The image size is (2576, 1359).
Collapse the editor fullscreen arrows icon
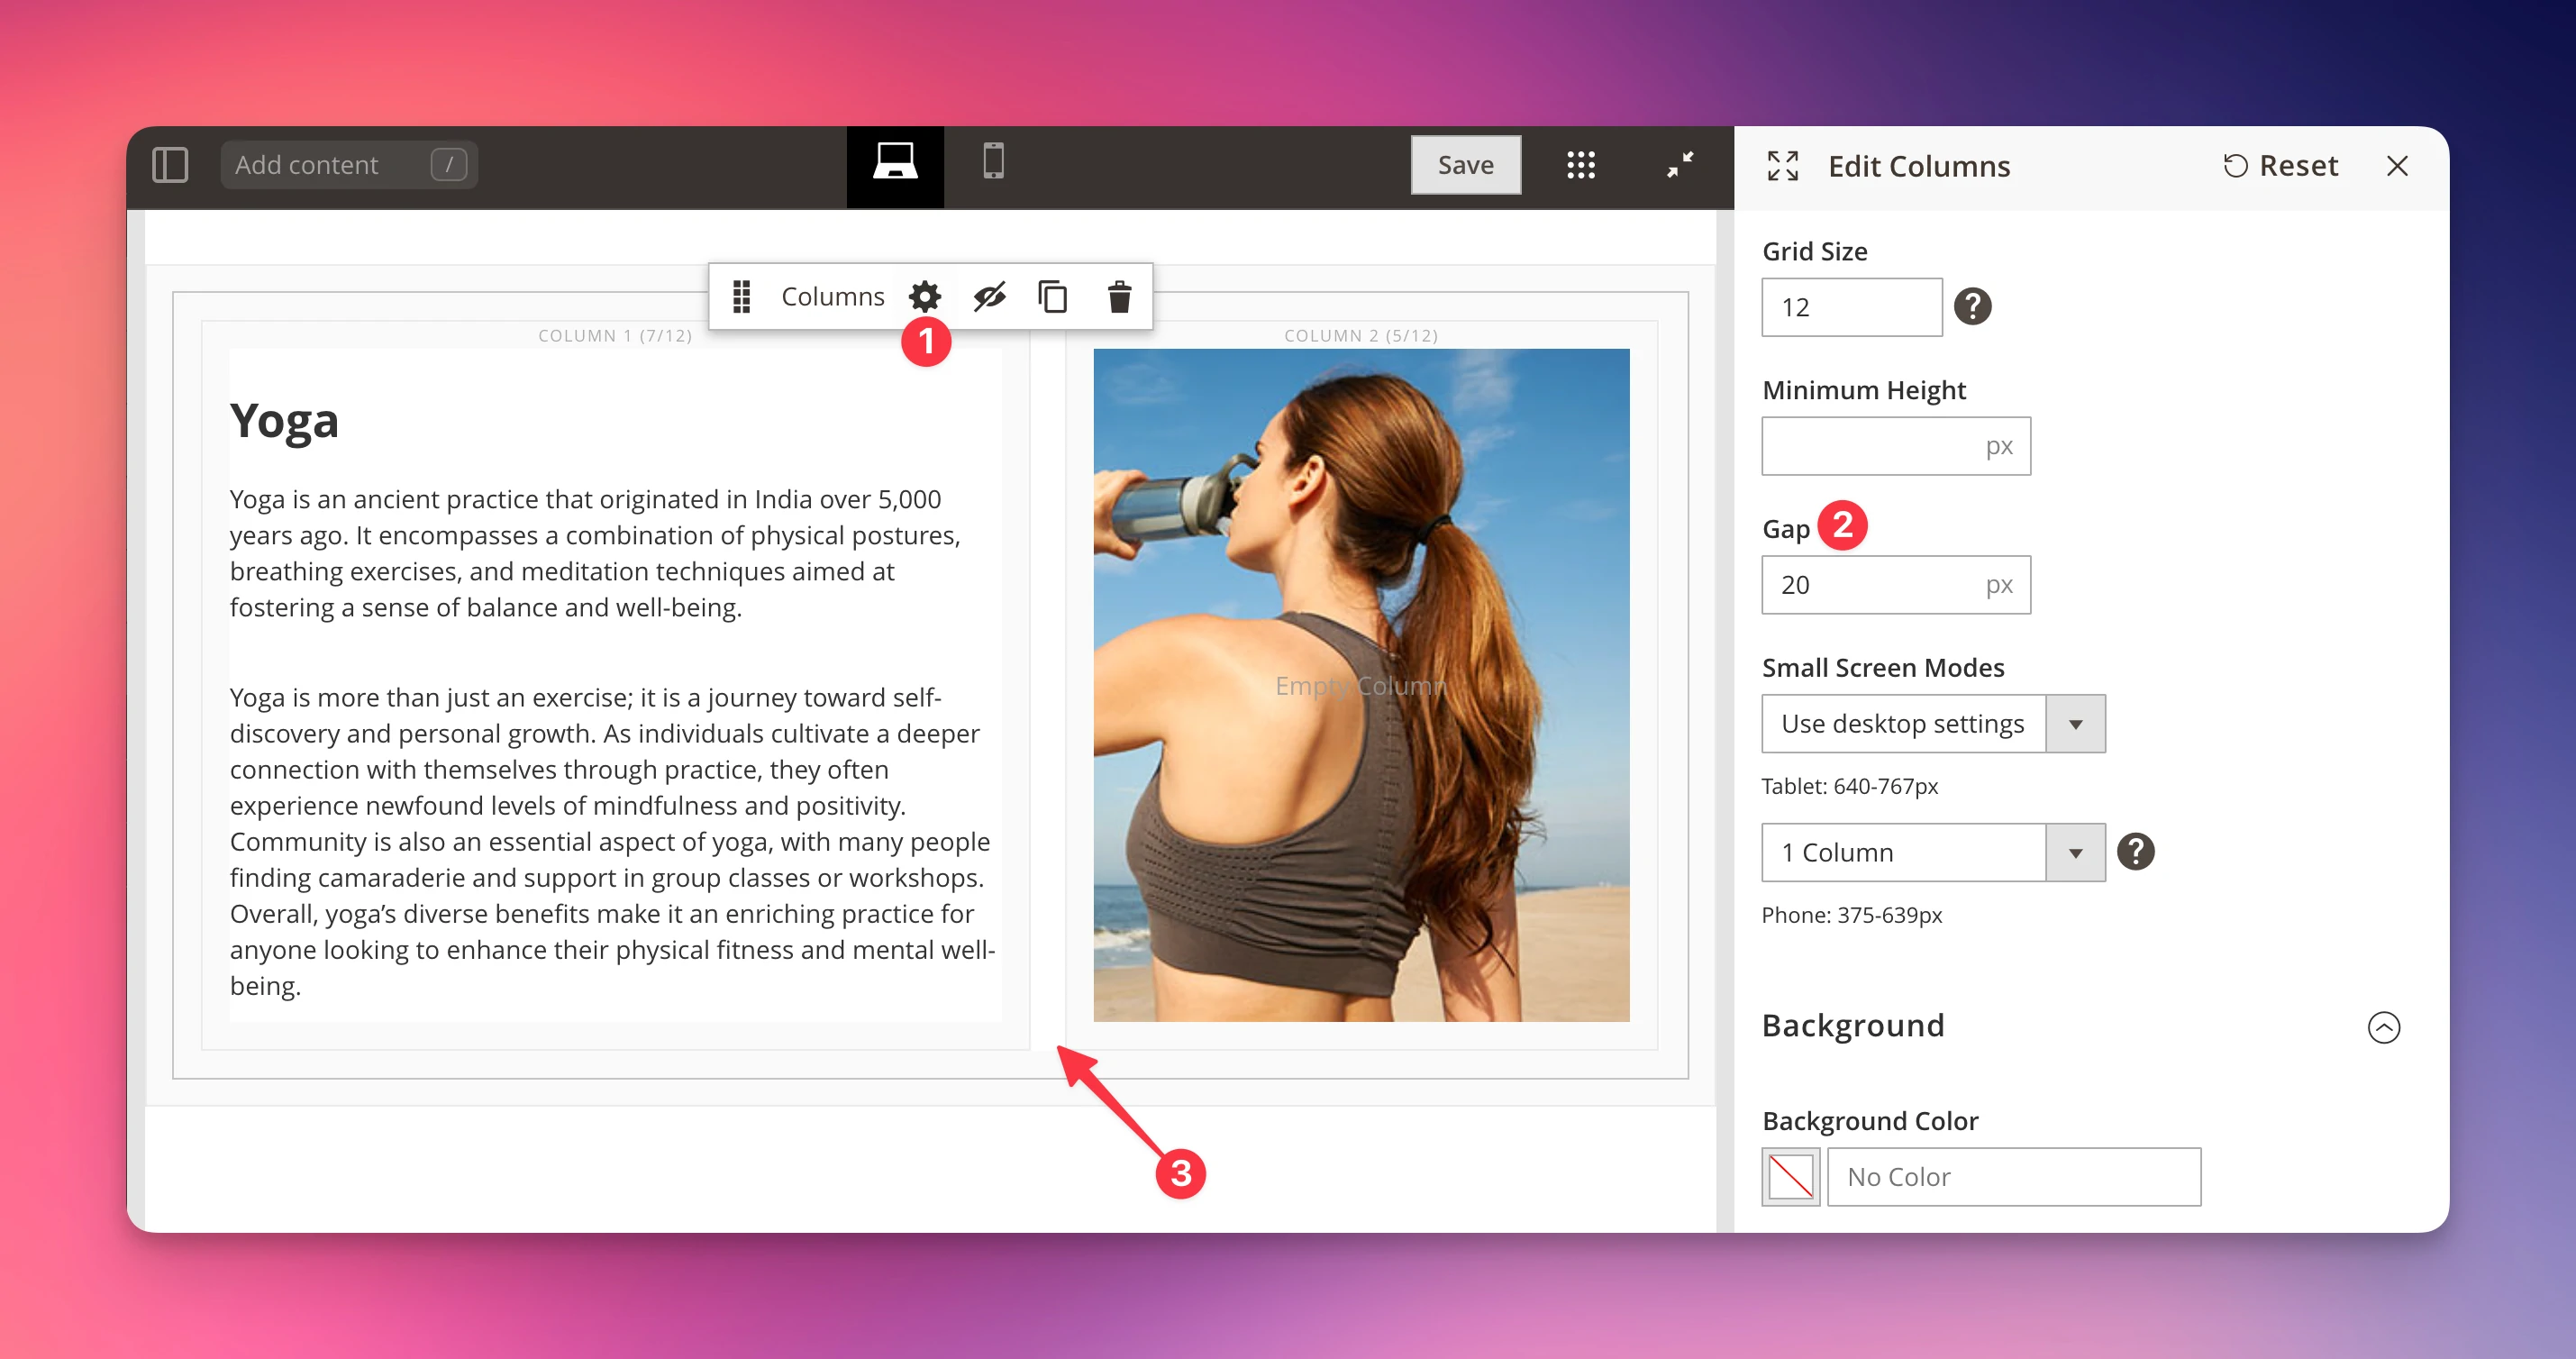point(1680,165)
